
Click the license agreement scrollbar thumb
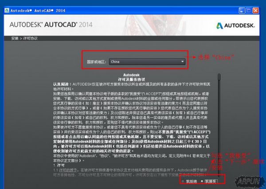(x=219, y=77)
